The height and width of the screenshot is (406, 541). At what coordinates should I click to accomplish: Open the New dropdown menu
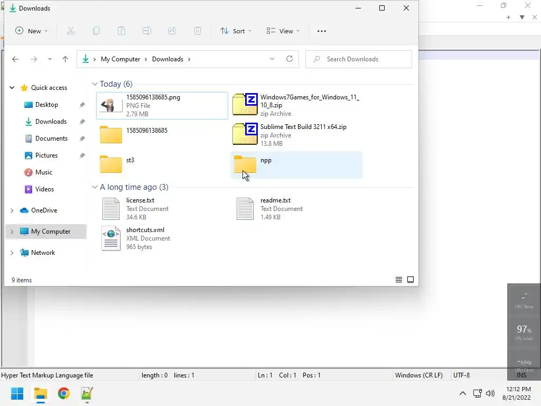pyautogui.click(x=31, y=31)
